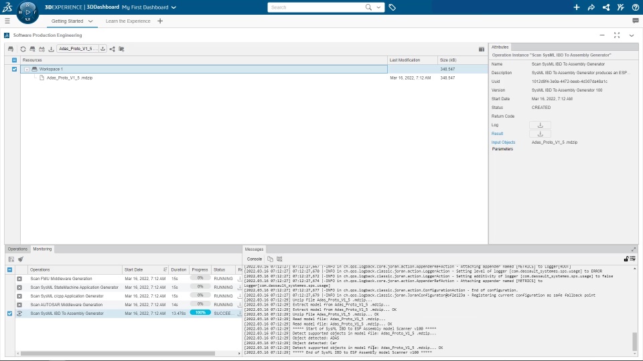643x361 pixels.
Task: Click the 100% progress bar
Action: coord(200,313)
